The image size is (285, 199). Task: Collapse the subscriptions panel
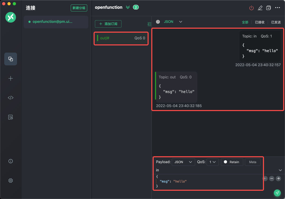pos(149,24)
